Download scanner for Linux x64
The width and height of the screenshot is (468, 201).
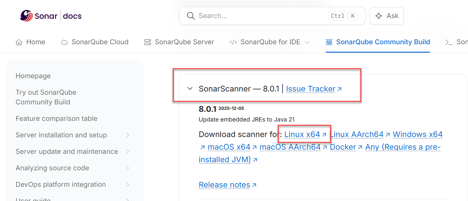click(302, 134)
